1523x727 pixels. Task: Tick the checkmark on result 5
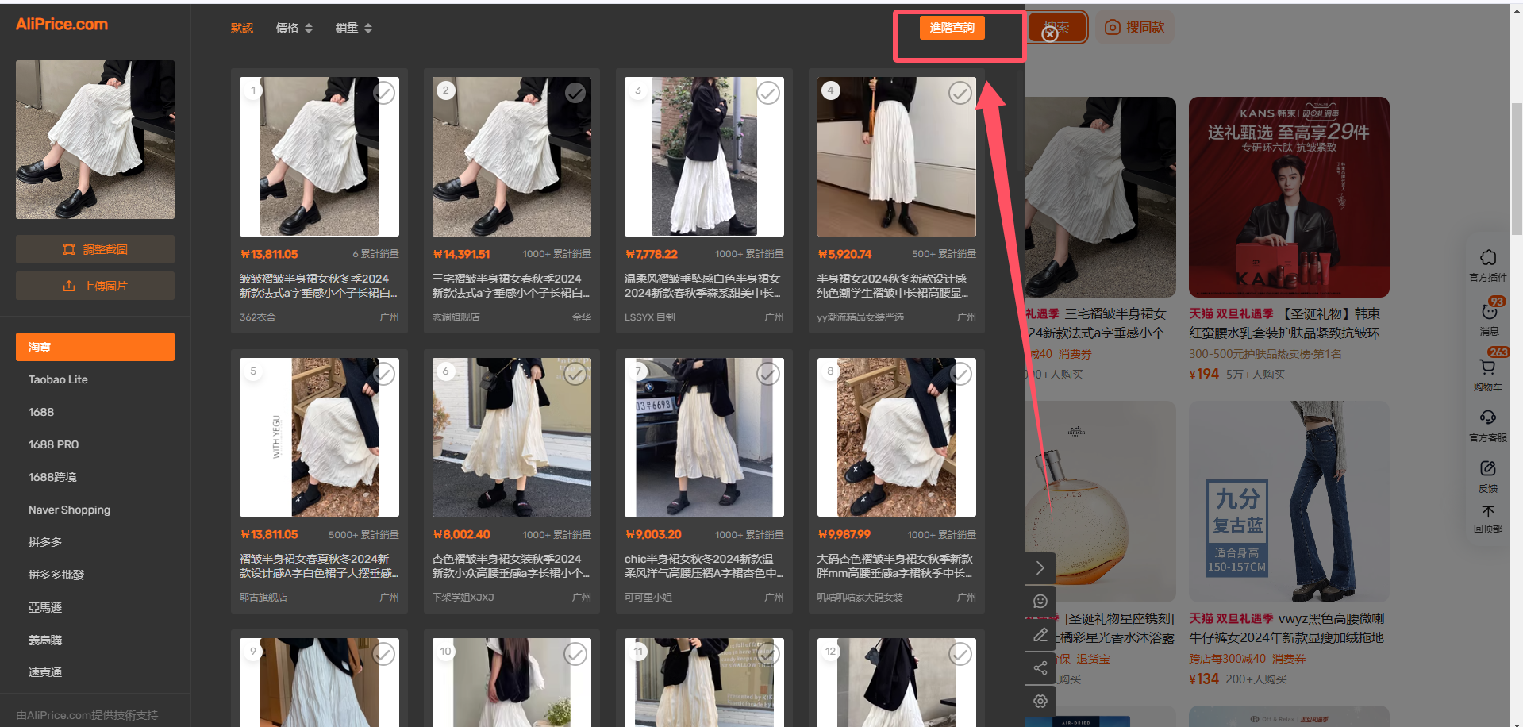pyautogui.click(x=383, y=374)
